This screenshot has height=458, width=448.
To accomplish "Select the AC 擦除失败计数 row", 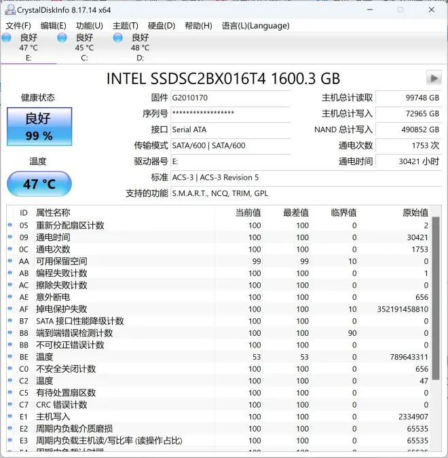I will [219, 285].
